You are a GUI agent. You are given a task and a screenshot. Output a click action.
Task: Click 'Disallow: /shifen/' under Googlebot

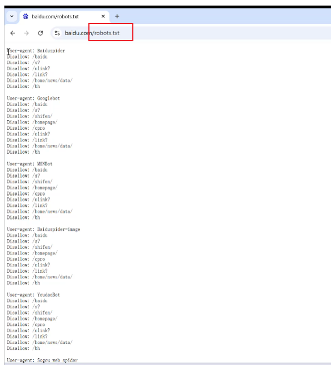29,116
